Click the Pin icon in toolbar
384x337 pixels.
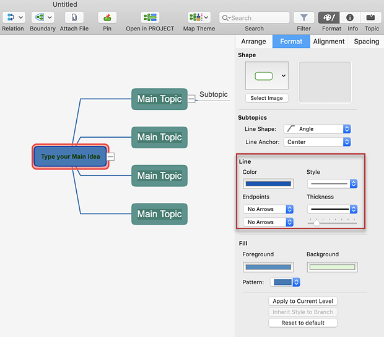pyautogui.click(x=107, y=18)
